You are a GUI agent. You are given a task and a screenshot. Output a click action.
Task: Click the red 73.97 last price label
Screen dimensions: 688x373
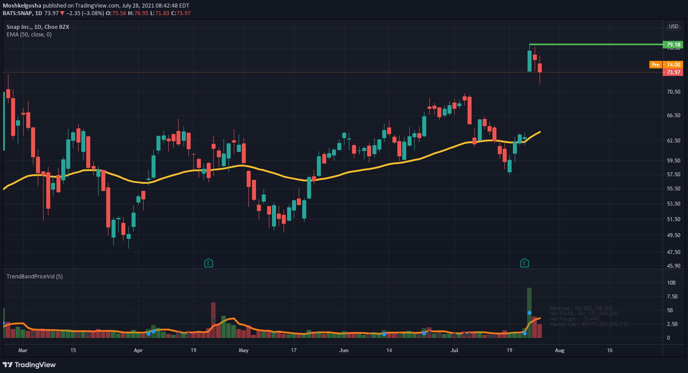(x=673, y=72)
